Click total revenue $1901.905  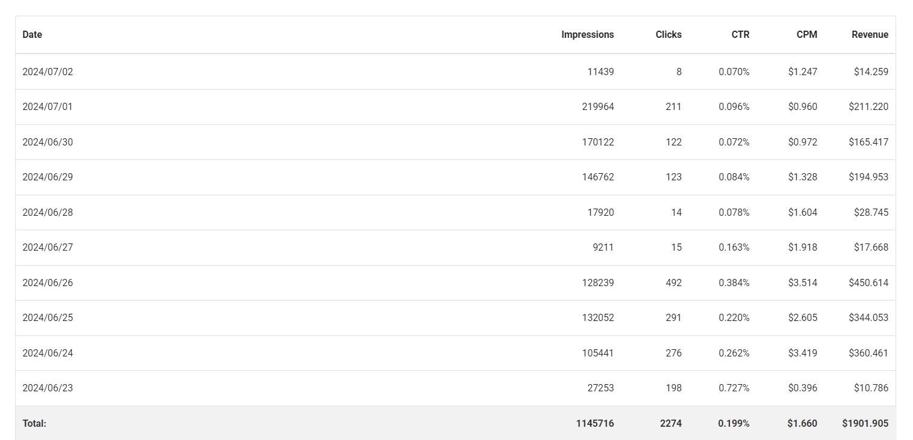click(x=865, y=424)
